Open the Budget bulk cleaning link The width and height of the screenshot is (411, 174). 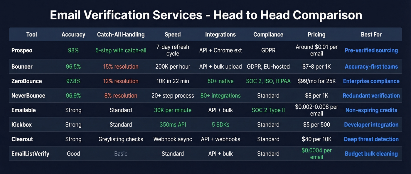coord(371,153)
